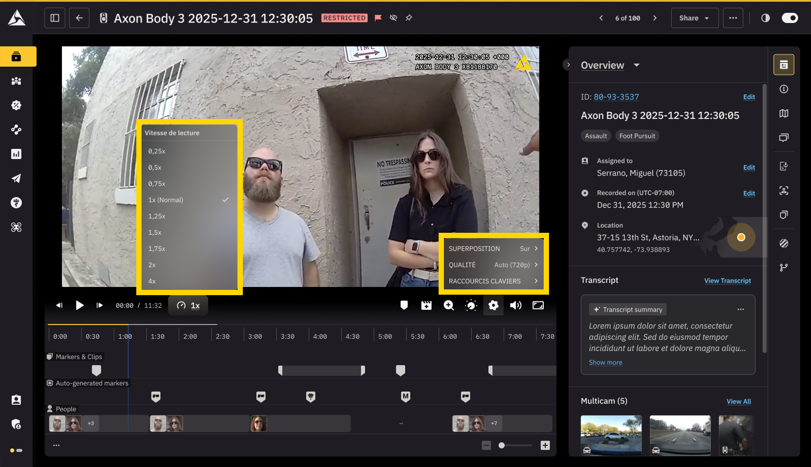811x467 pixels.
Task: Open the first Multicam thumbnail
Action: [x=610, y=435]
